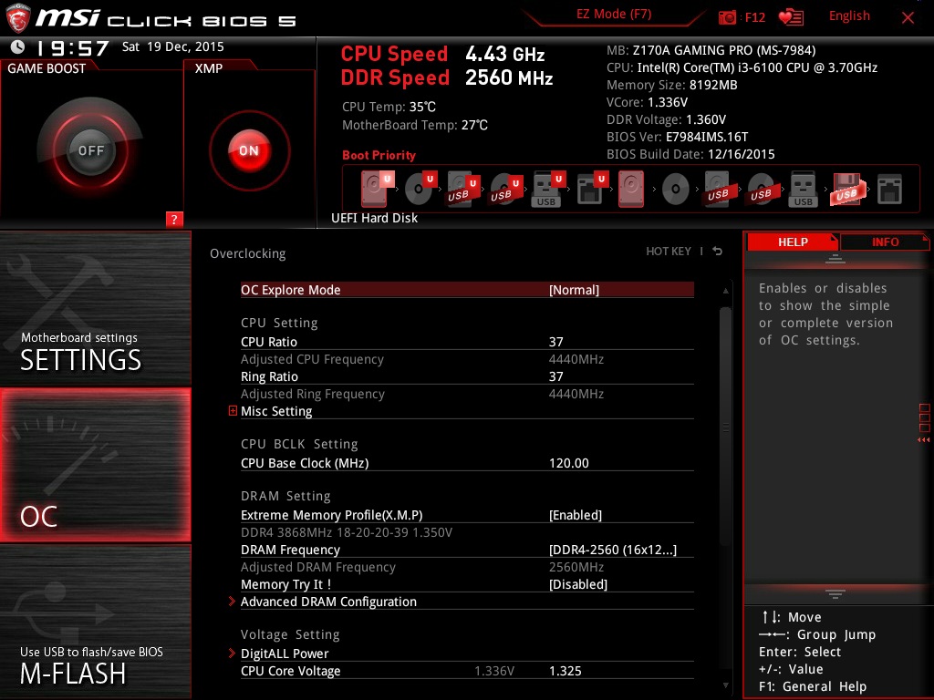934x700 pixels.
Task: Click the current voltage reading 1.336V in CPU Core Voltage row
Action: pyautogui.click(x=494, y=671)
